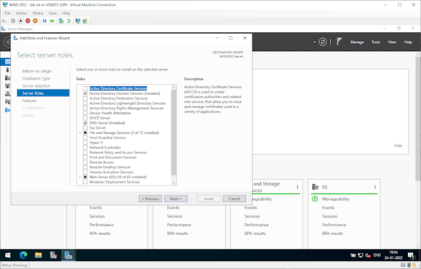Screen dimensions: 421x269
Task: Open the Dashboard icon in Server Manager sidebar
Action: pyautogui.click(x=7, y=62)
